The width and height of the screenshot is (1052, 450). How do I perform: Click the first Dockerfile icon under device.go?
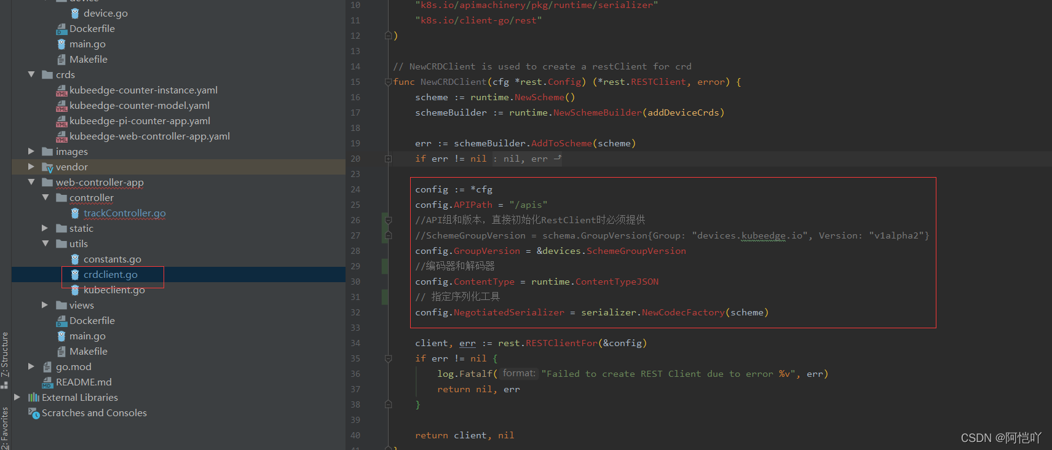tap(61, 29)
